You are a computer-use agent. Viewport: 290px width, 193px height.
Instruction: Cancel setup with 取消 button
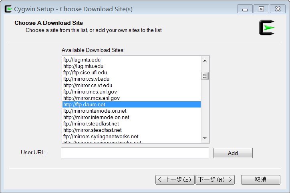coord(261,180)
